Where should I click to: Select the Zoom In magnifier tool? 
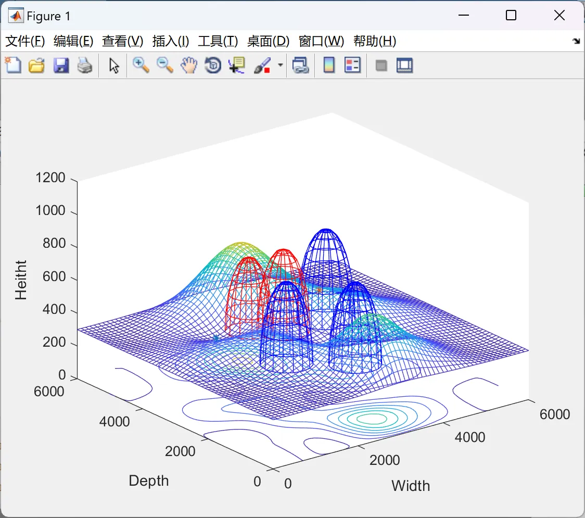[x=141, y=66]
